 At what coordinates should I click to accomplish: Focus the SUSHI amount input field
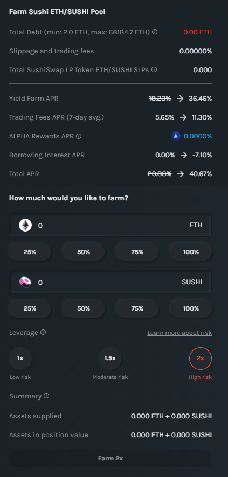[110, 282]
